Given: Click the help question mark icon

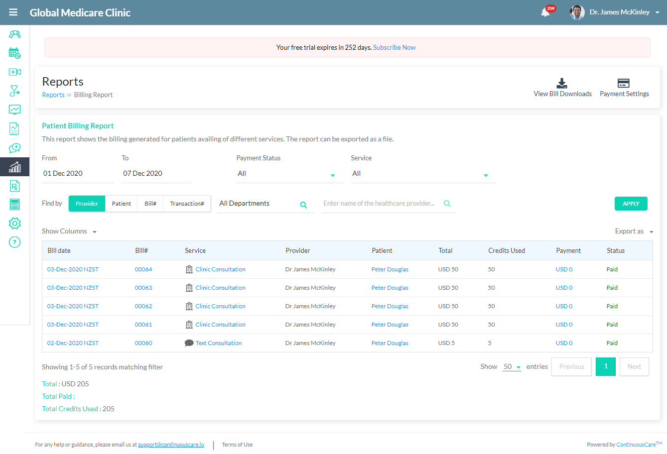Looking at the screenshot, I should point(14,242).
